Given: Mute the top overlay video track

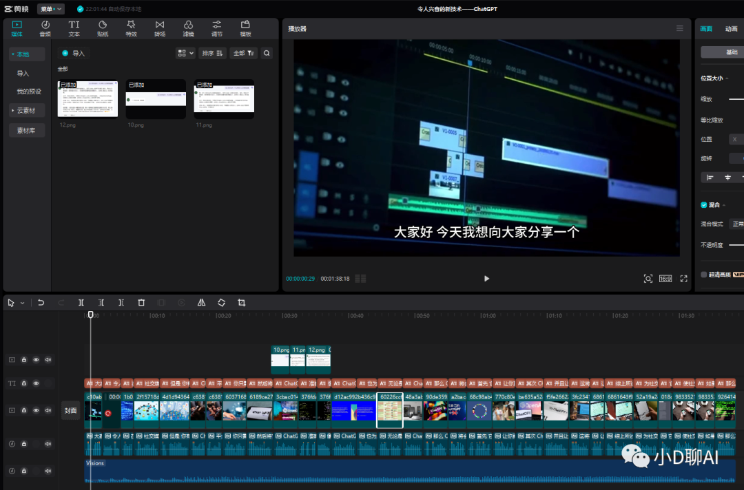Looking at the screenshot, I should point(48,360).
